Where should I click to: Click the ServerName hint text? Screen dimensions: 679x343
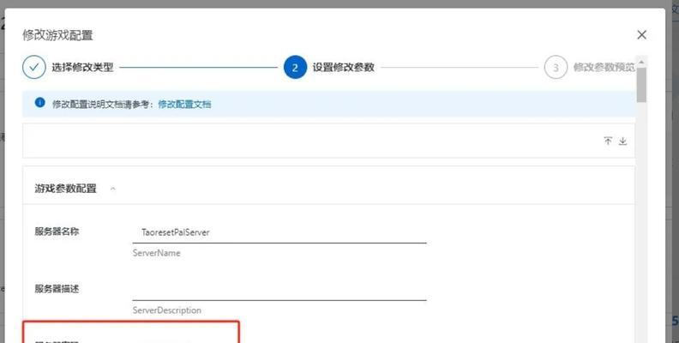tap(156, 253)
